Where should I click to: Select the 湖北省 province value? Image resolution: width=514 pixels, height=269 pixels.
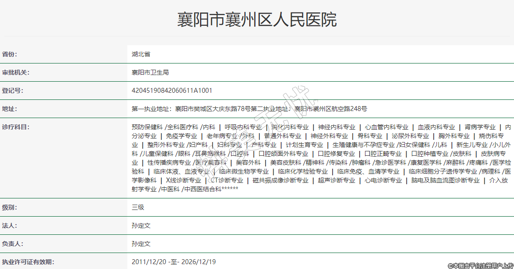click(x=141, y=54)
